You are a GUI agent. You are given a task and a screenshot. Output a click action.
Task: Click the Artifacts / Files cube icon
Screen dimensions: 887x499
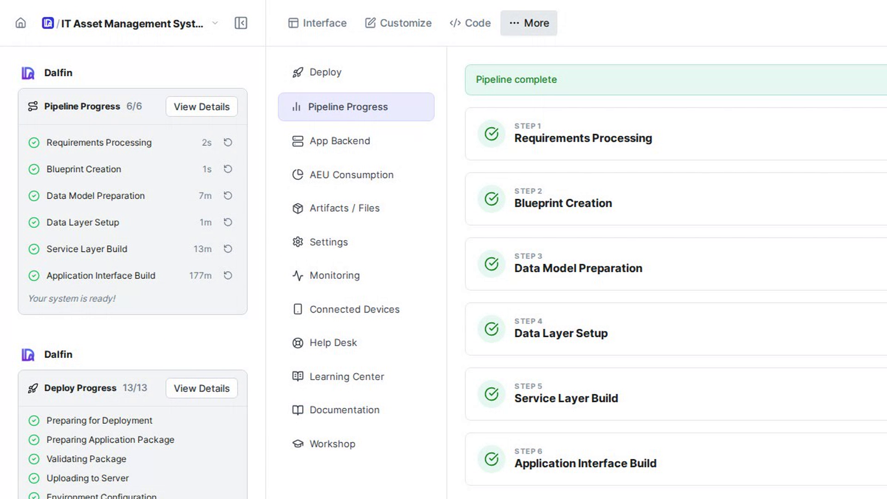point(298,208)
